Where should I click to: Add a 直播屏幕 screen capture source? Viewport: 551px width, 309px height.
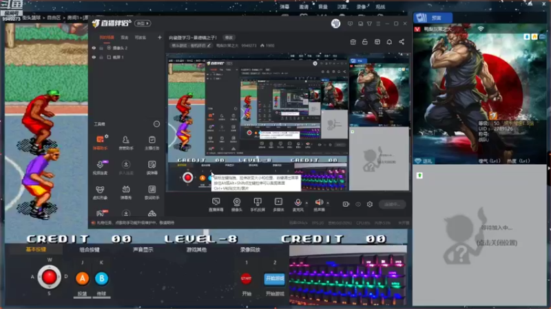coord(216,204)
